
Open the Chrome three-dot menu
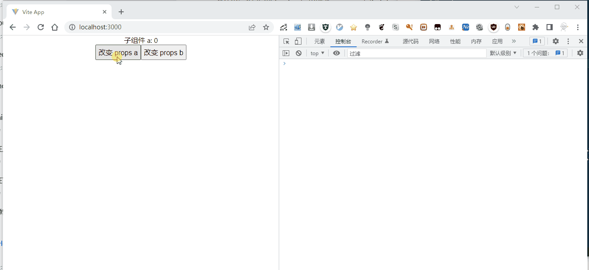click(578, 27)
